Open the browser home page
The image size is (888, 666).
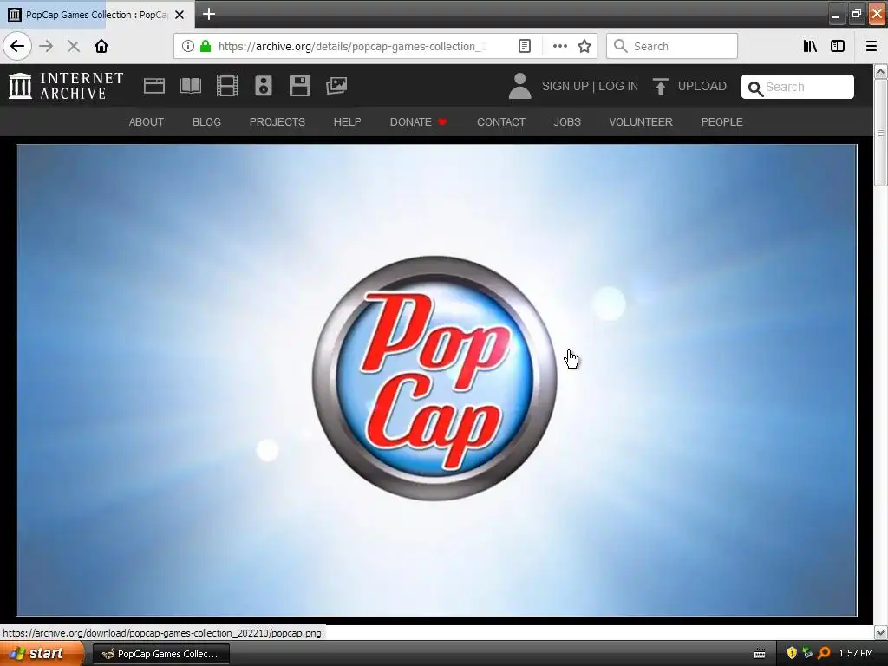point(101,46)
